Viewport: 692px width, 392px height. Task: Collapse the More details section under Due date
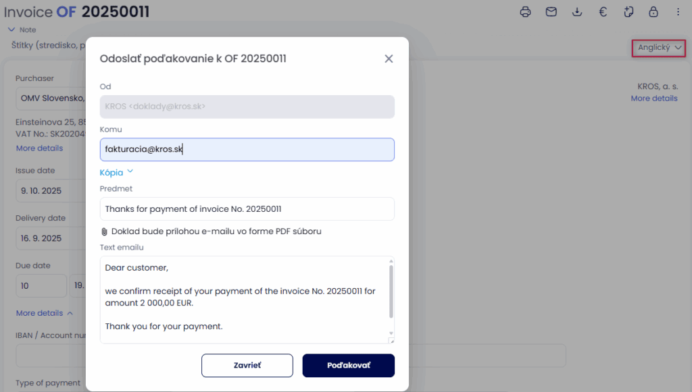(x=44, y=313)
